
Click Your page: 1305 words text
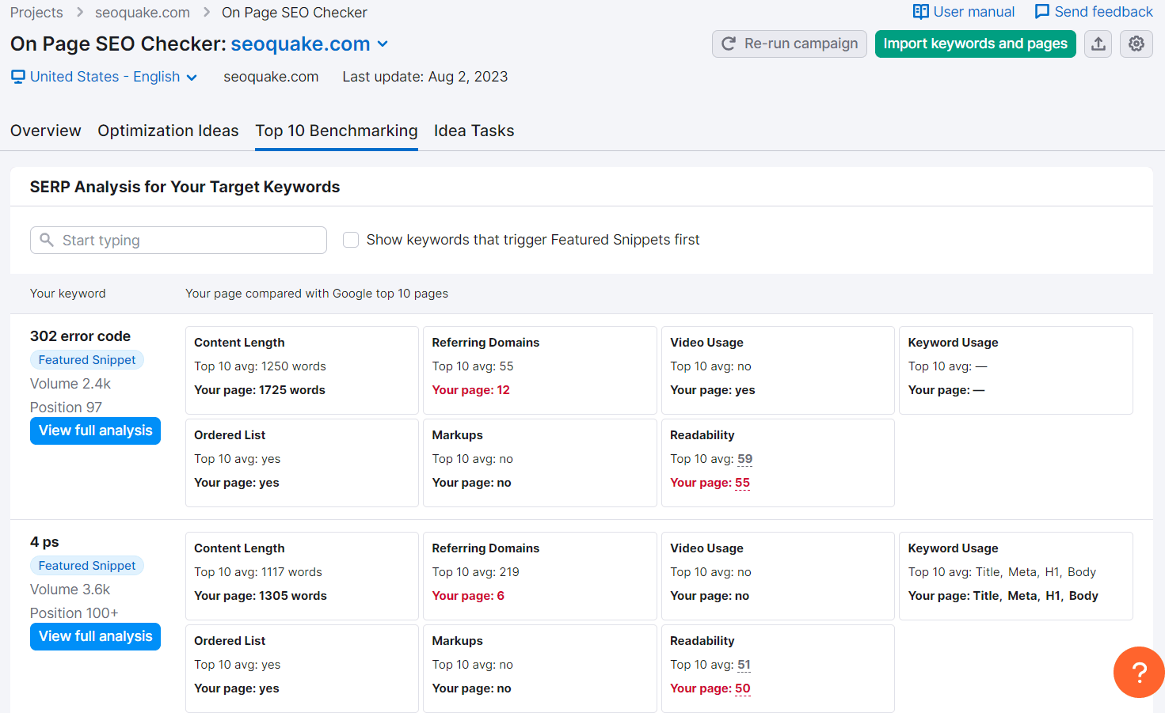261,596
